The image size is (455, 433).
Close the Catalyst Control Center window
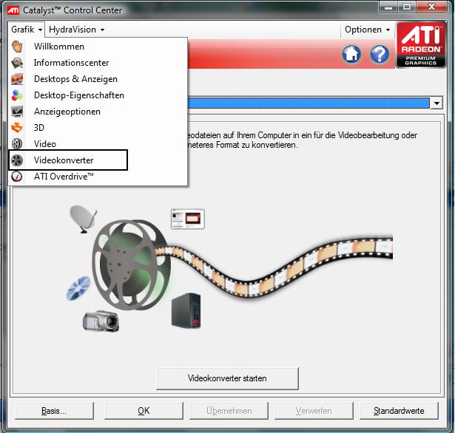coord(431,7)
